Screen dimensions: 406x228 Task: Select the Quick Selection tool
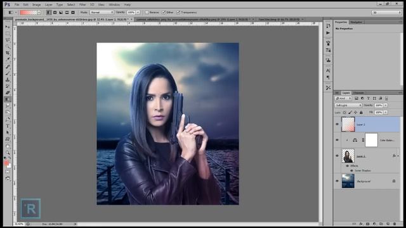8,46
